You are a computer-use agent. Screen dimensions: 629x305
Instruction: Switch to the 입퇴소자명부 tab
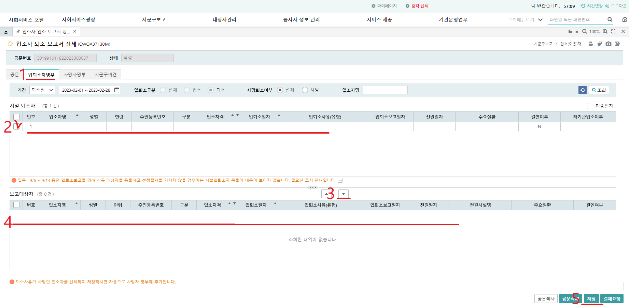click(41, 75)
